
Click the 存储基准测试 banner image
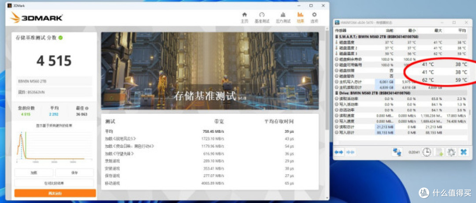(210, 71)
